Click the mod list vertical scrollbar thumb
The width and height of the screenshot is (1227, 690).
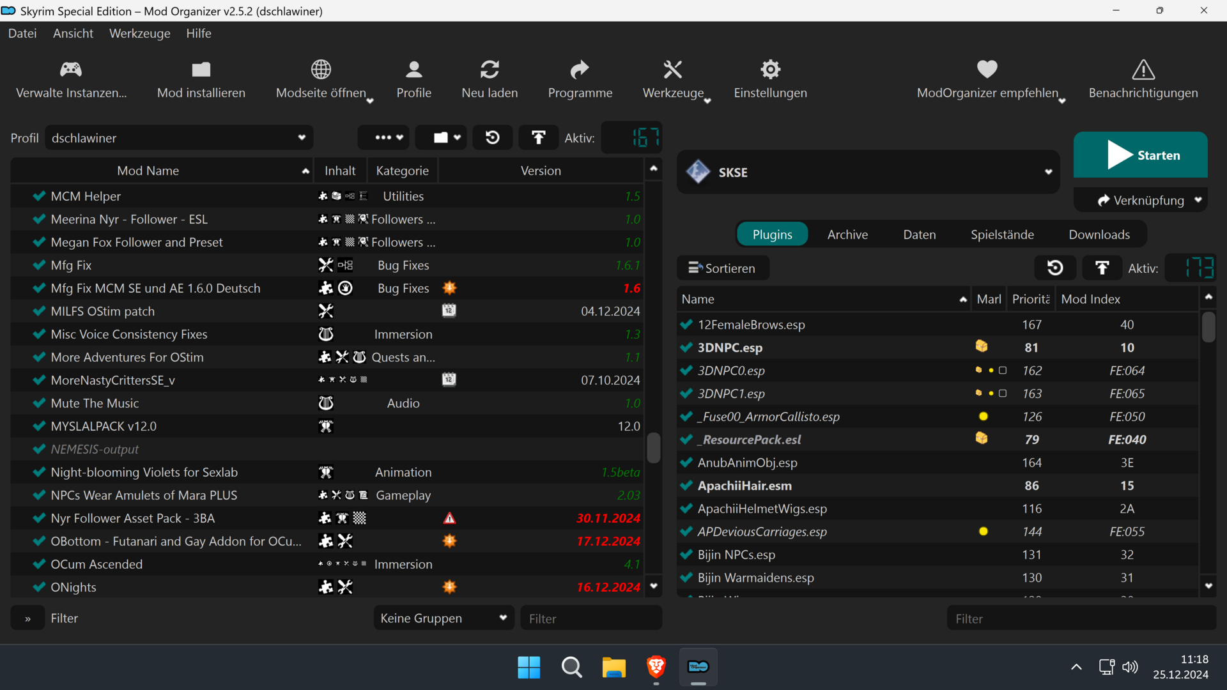click(653, 447)
